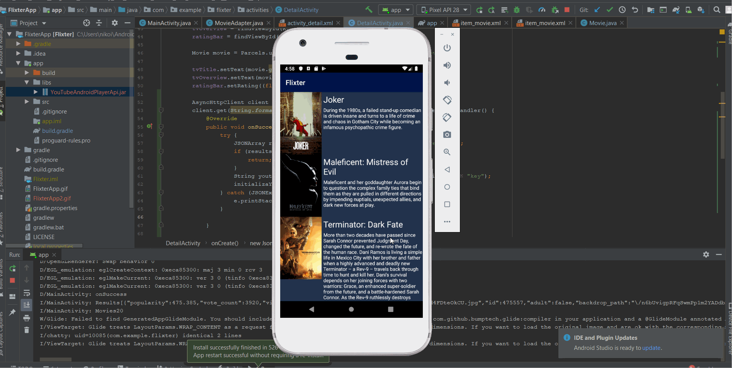732x368 pixels.
Task: Sync Project with Gradle Files elephant icon
Action: (x=676, y=10)
